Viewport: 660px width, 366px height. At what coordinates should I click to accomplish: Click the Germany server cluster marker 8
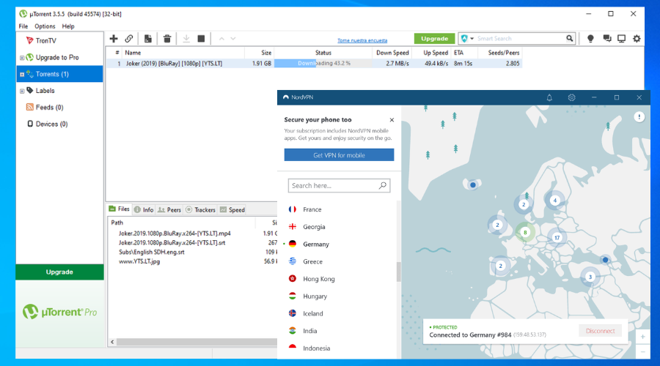tap(525, 232)
